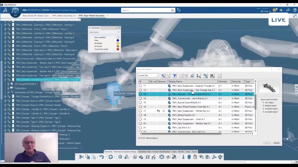Switch to the AR-VR toolbar tab
298x167 pixels.
point(181,152)
